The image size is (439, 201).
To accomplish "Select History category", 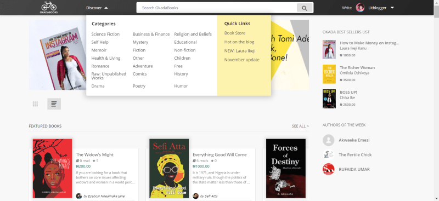I will [x=181, y=74].
